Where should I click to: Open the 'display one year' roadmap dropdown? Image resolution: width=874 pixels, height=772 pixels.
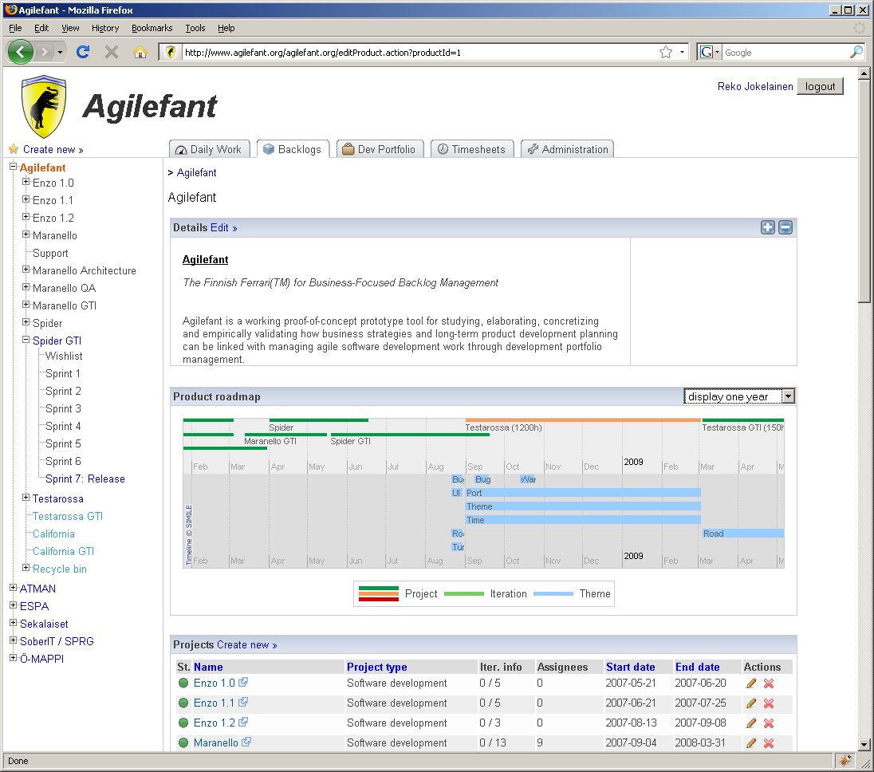pyautogui.click(x=739, y=396)
